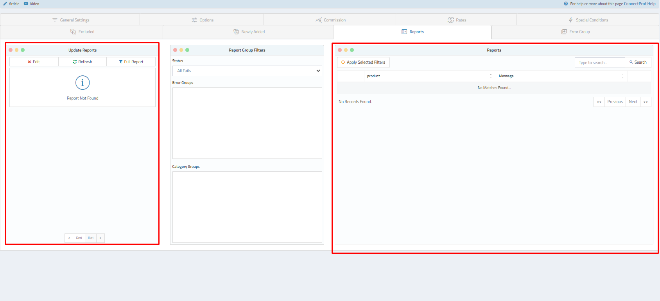Click the red X Edit button
The width and height of the screenshot is (660, 301).
(x=34, y=62)
